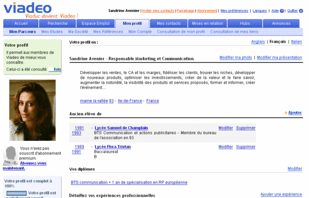Click Modifier for Lycée Samuel de Champlain
This screenshot has height=198, width=309.
tap(226, 128)
